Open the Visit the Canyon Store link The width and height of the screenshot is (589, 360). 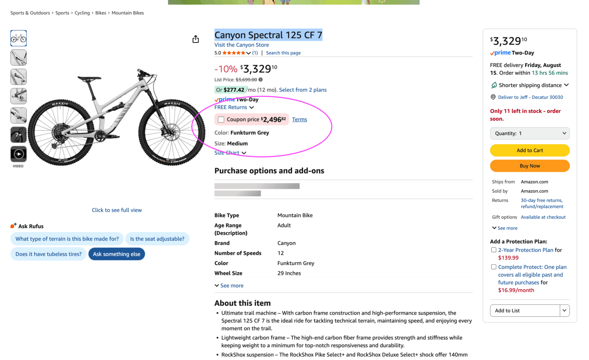pos(241,45)
